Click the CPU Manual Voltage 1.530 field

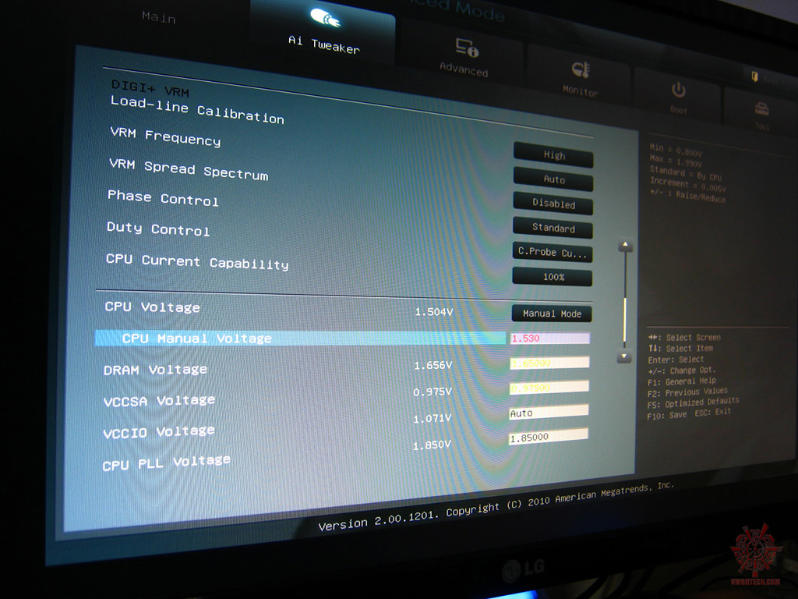550,338
